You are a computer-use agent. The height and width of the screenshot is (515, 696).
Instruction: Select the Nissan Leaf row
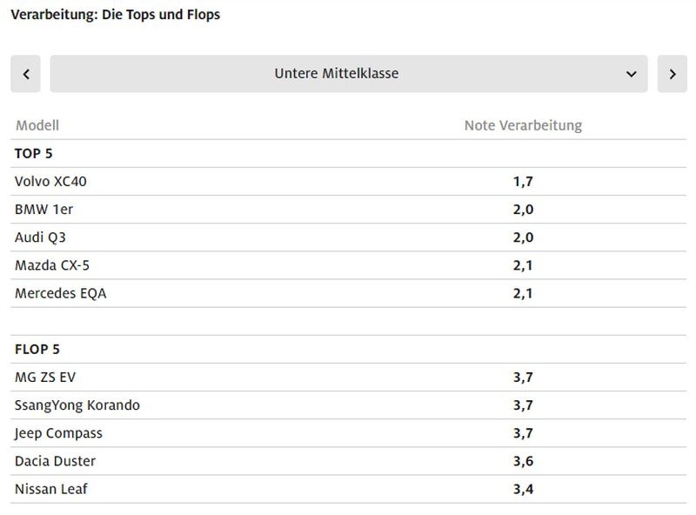tap(50, 489)
